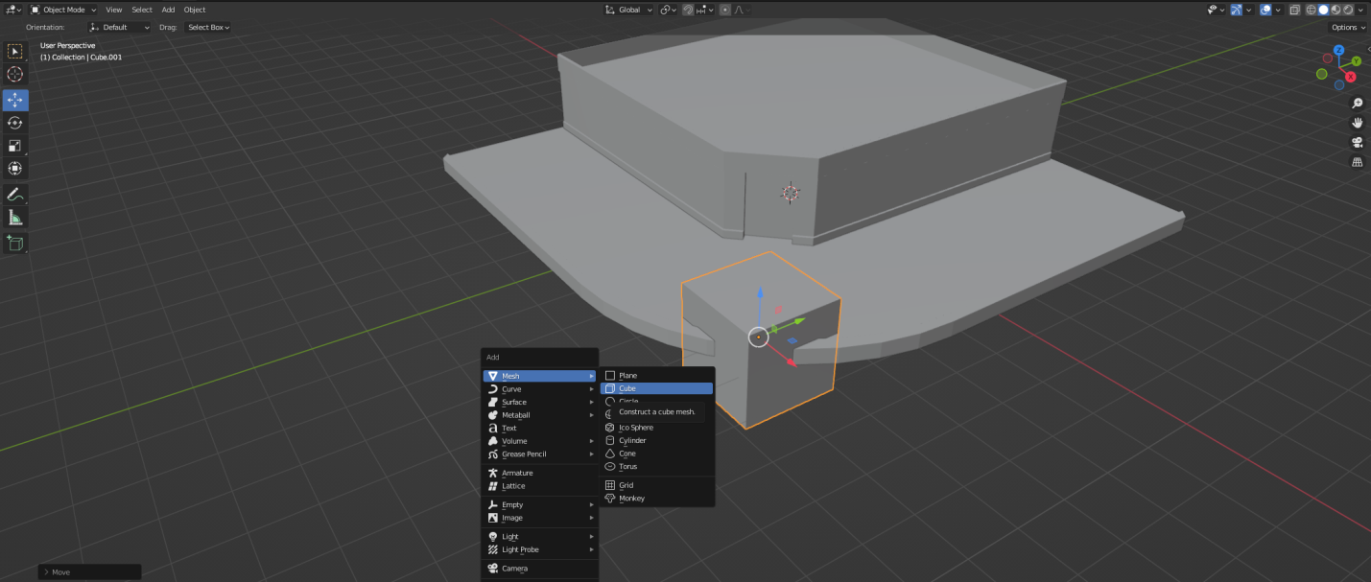Activate the Cursor tool
The height and width of the screenshot is (582, 1371).
pos(14,74)
